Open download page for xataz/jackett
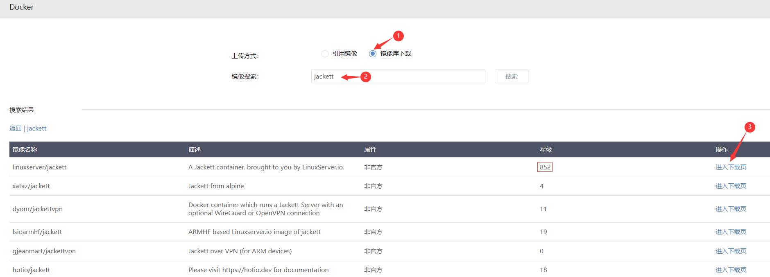Screen dimensions: 770x277 [x=731, y=186]
